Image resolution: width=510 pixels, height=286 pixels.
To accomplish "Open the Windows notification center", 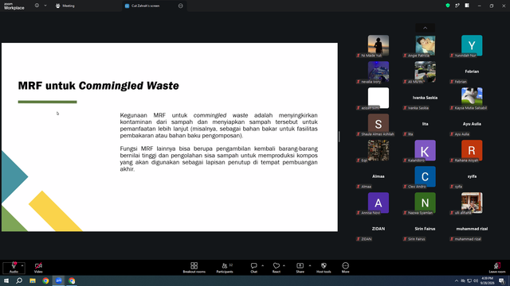I will click(501, 280).
